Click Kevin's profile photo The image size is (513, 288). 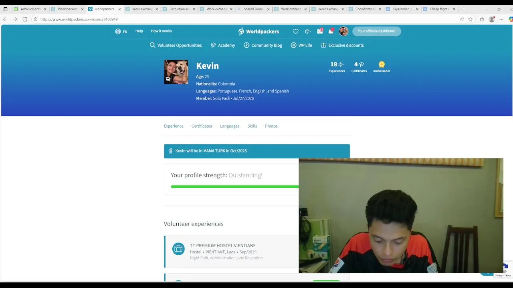(x=176, y=72)
